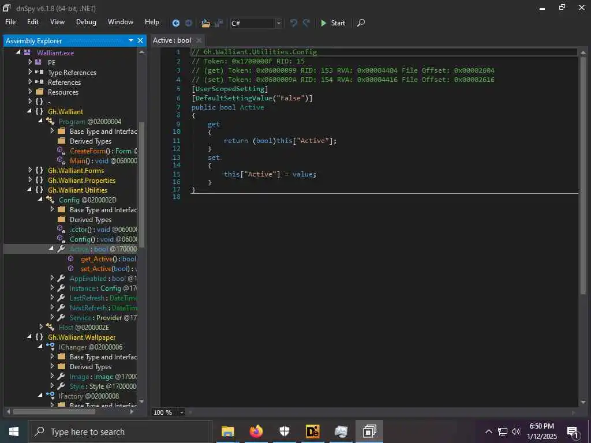Open the C# language dropdown

point(279,23)
